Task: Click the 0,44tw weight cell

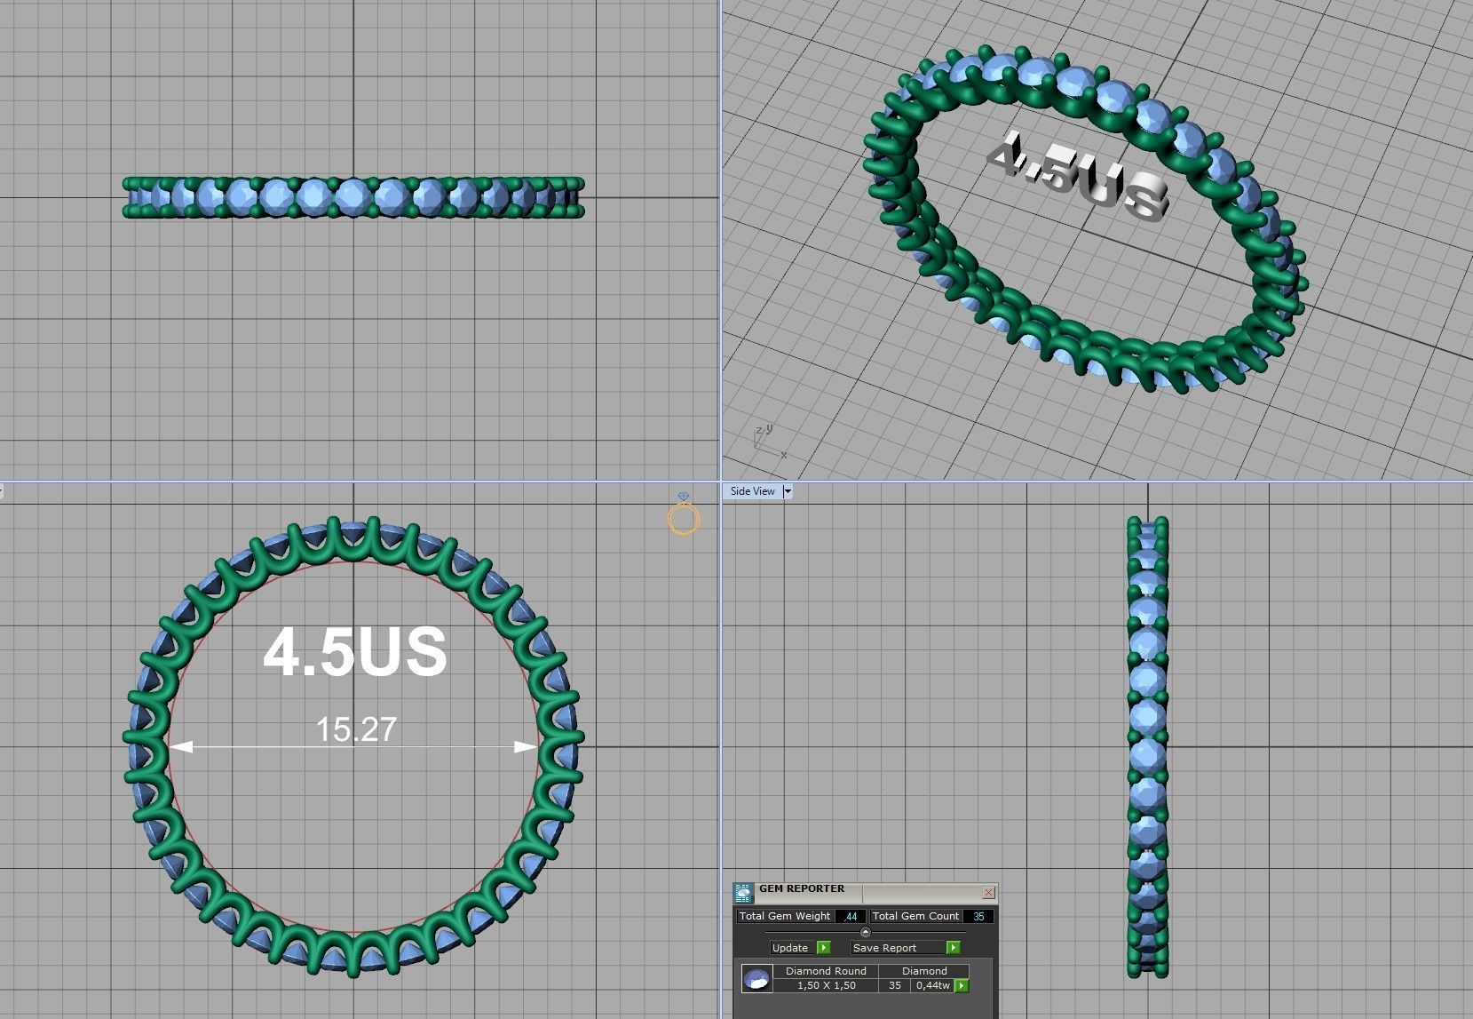Action: [x=933, y=986]
